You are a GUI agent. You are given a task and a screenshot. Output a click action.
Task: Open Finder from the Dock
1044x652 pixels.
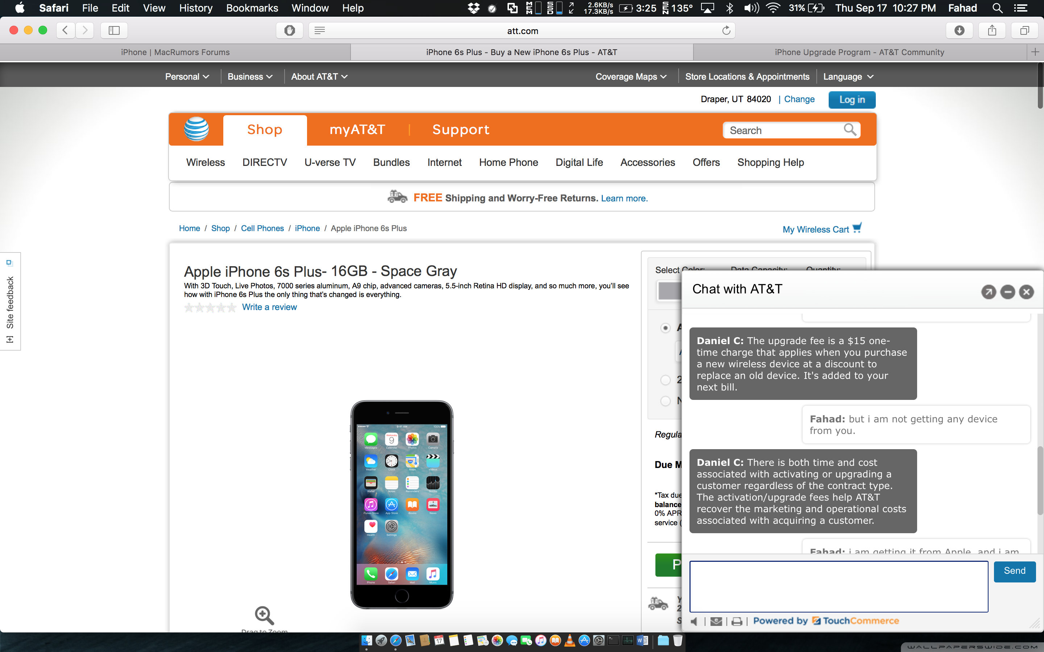(366, 640)
